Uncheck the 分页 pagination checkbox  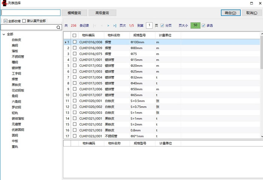click(x=162, y=26)
